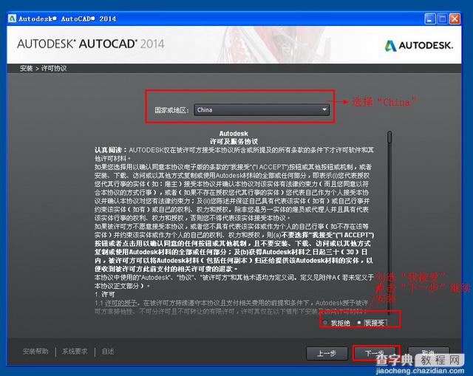Click the dropdown arrow next to China
Viewport: 473px width, 376px height.
coord(324,109)
